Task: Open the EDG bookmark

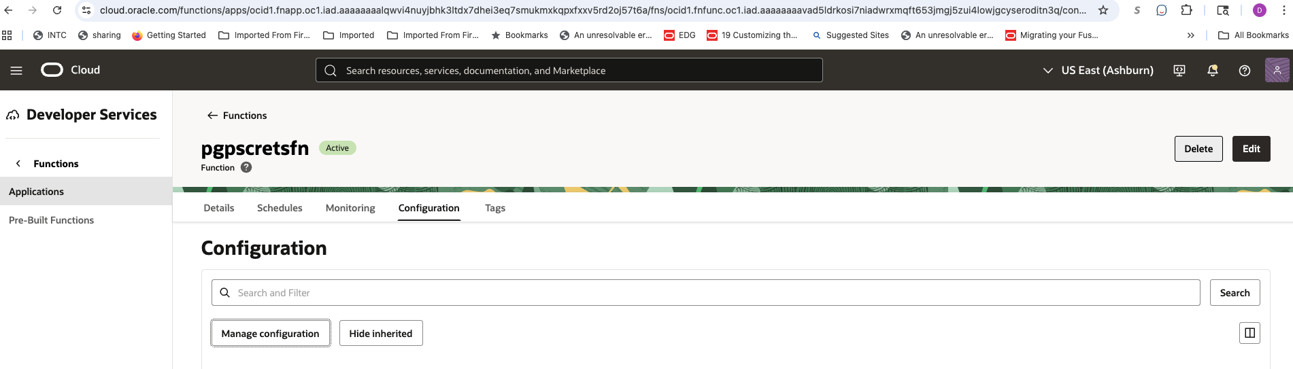Action: coord(679,35)
